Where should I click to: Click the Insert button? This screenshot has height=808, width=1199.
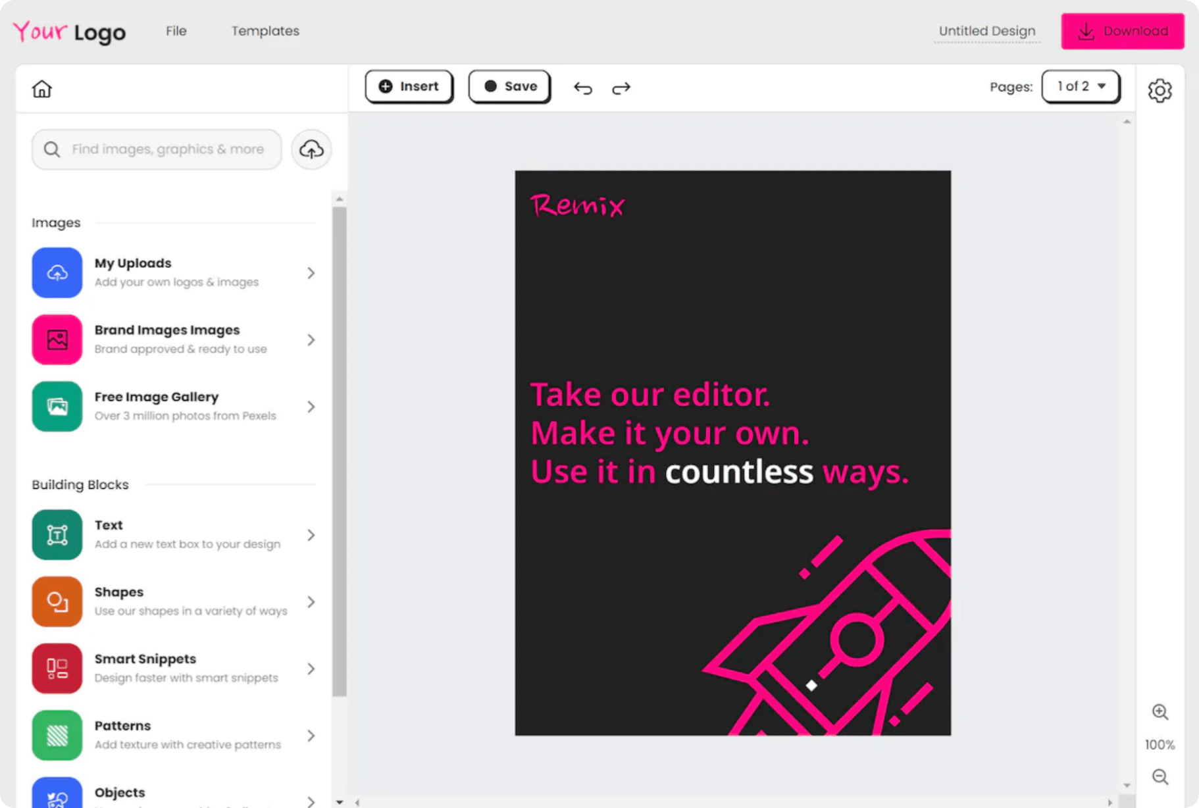(x=409, y=87)
